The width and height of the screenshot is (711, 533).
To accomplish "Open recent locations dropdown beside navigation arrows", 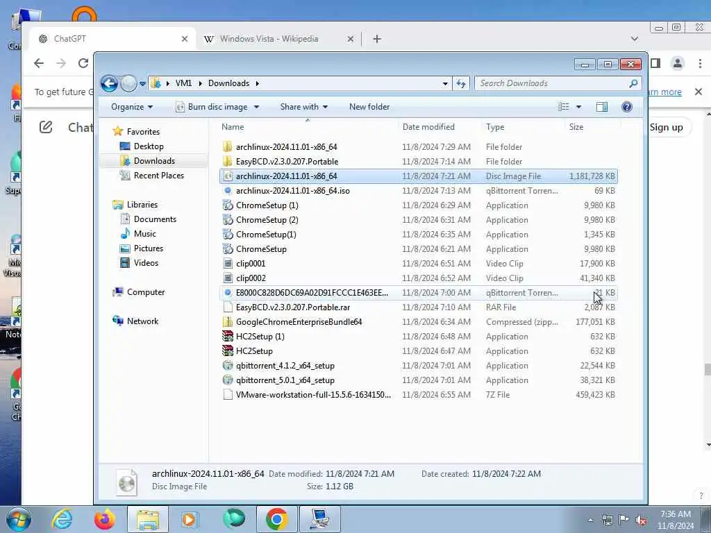I will pos(142,84).
